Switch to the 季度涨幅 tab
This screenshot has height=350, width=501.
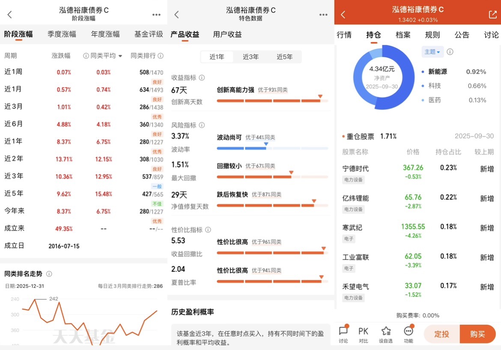coord(62,34)
